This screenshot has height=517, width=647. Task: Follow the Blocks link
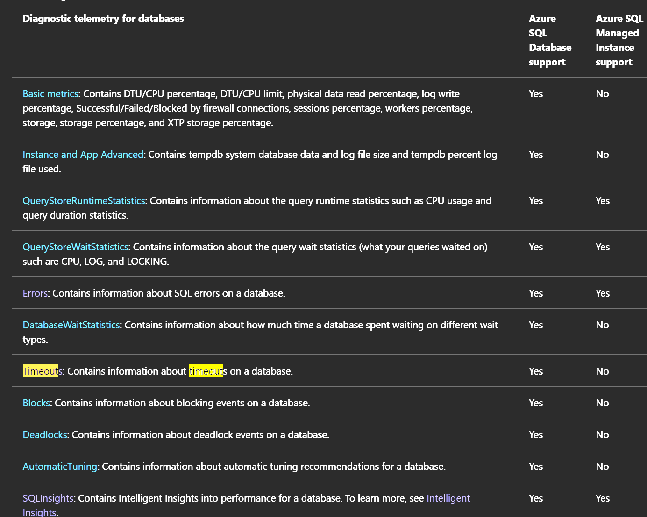pos(36,403)
